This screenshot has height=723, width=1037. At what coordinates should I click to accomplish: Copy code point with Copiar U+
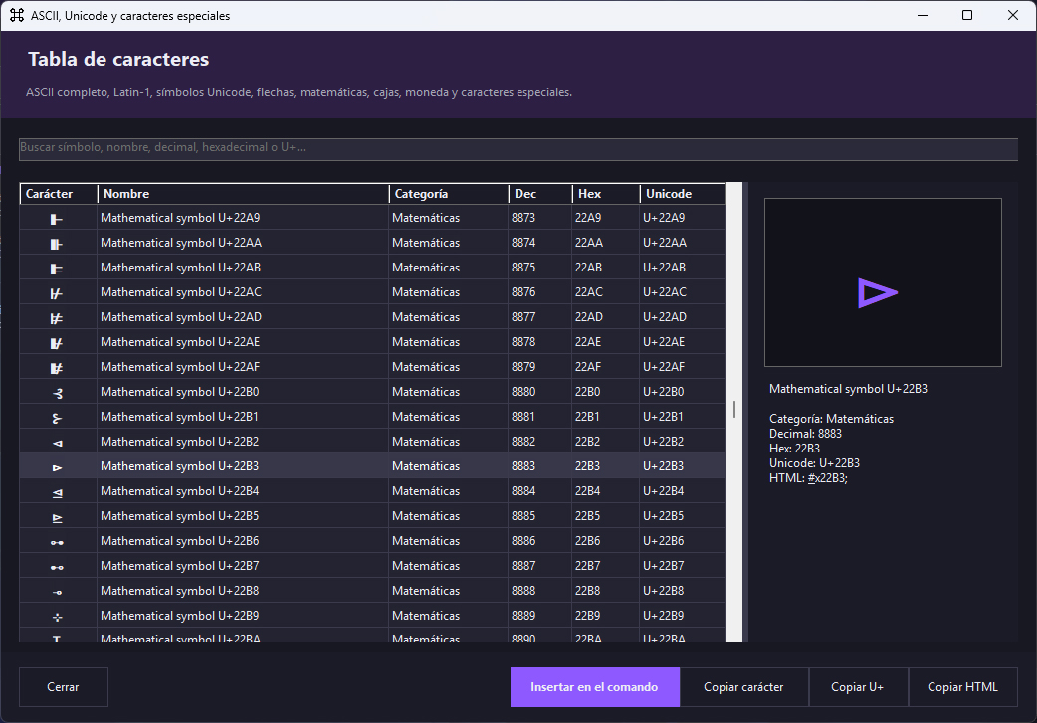(x=858, y=687)
